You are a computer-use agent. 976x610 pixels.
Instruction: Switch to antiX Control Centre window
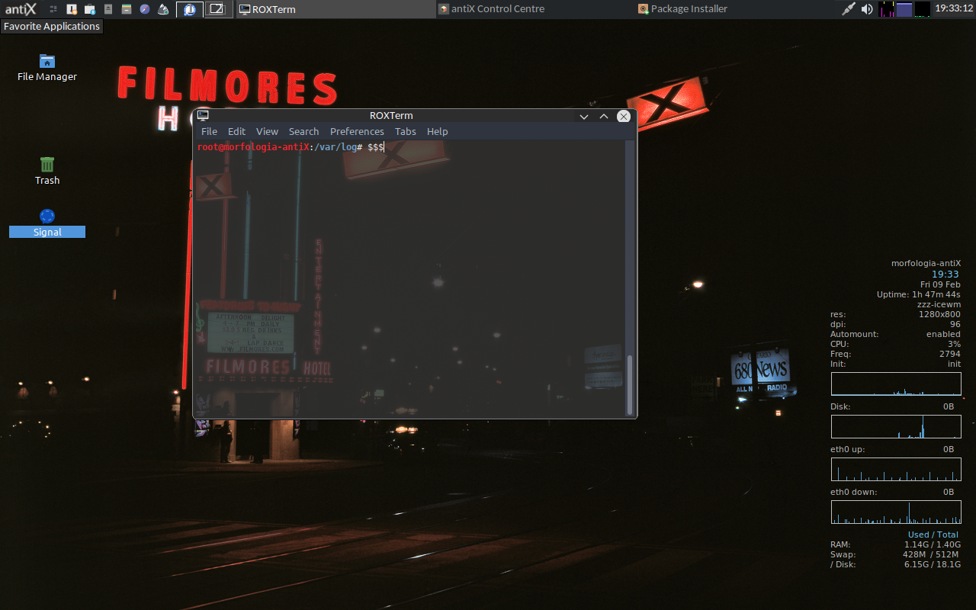point(536,9)
